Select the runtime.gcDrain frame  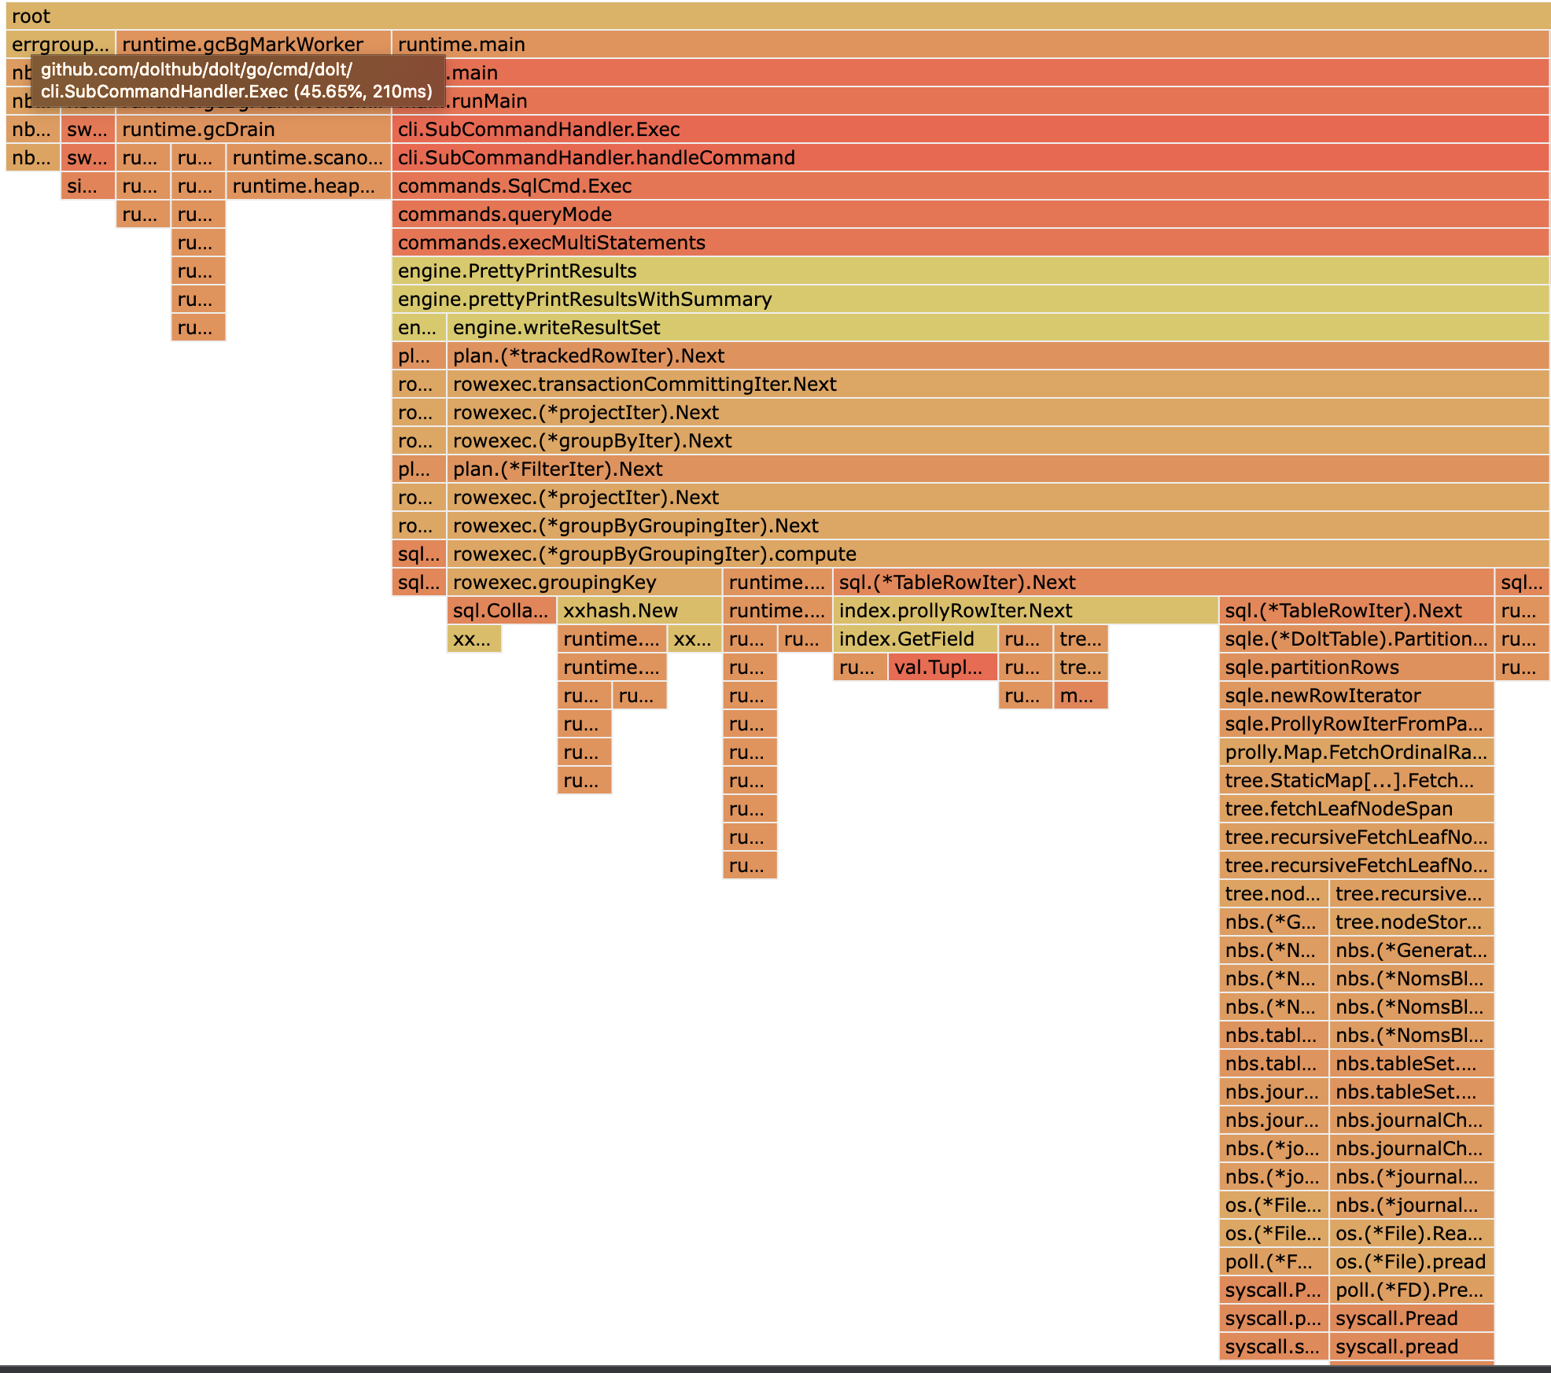(252, 130)
